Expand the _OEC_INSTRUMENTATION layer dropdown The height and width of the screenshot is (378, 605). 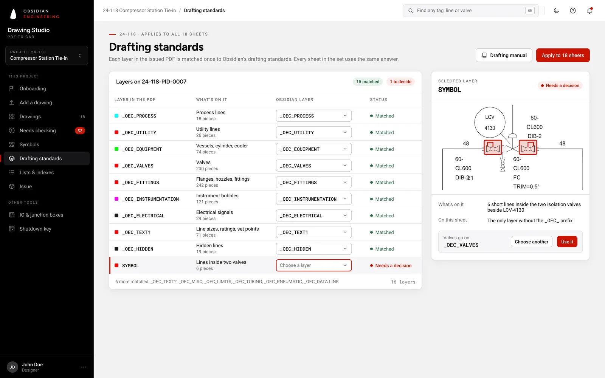click(x=313, y=199)
